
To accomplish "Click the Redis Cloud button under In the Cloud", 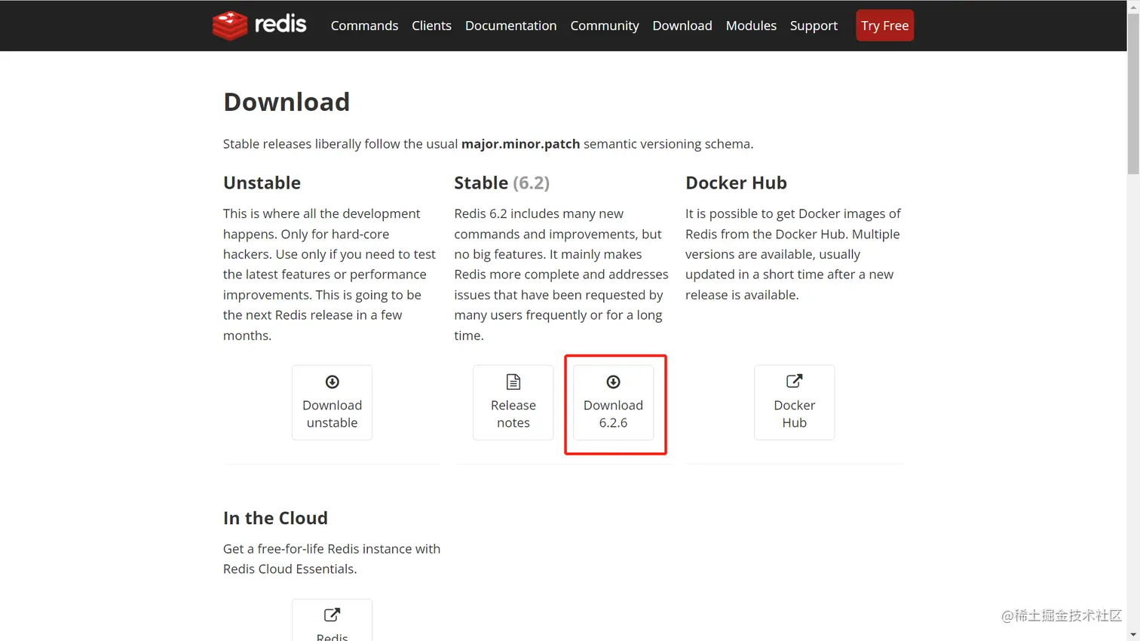I will [x=332, y=621].
